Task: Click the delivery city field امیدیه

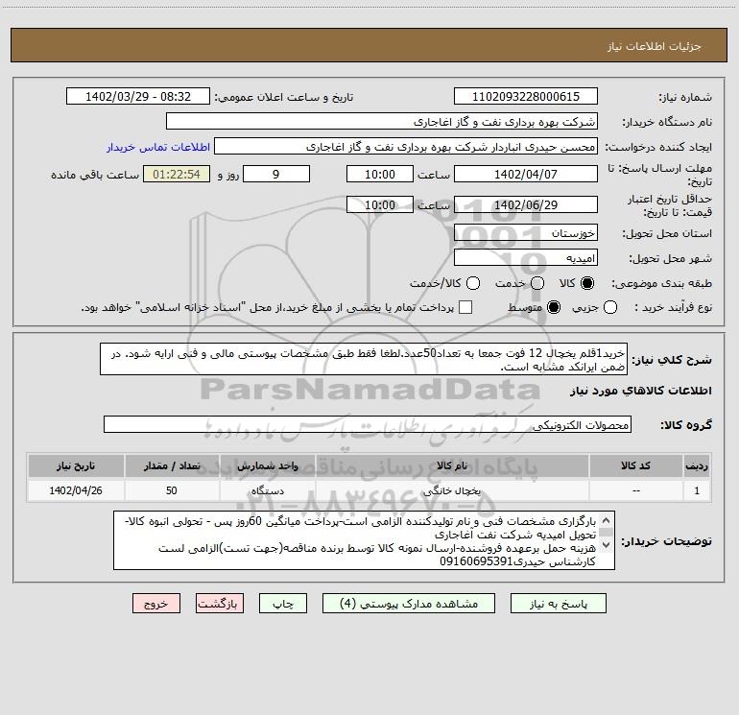Action: click(x=526, y=257)
